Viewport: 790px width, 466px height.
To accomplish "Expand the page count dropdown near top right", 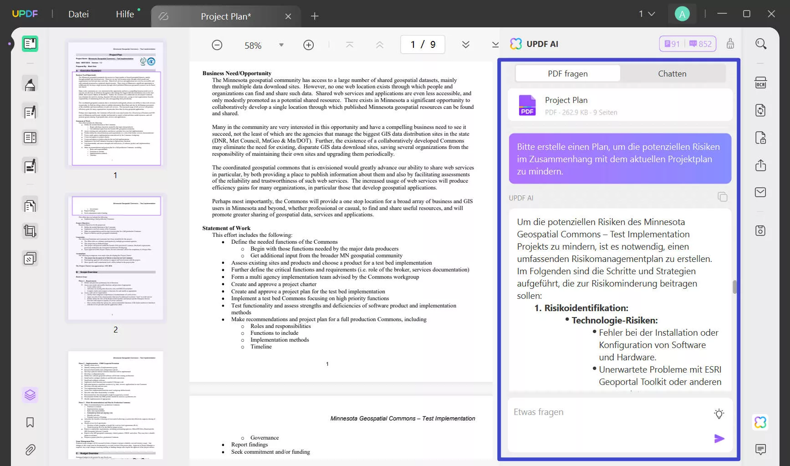I will pos(652,14).
